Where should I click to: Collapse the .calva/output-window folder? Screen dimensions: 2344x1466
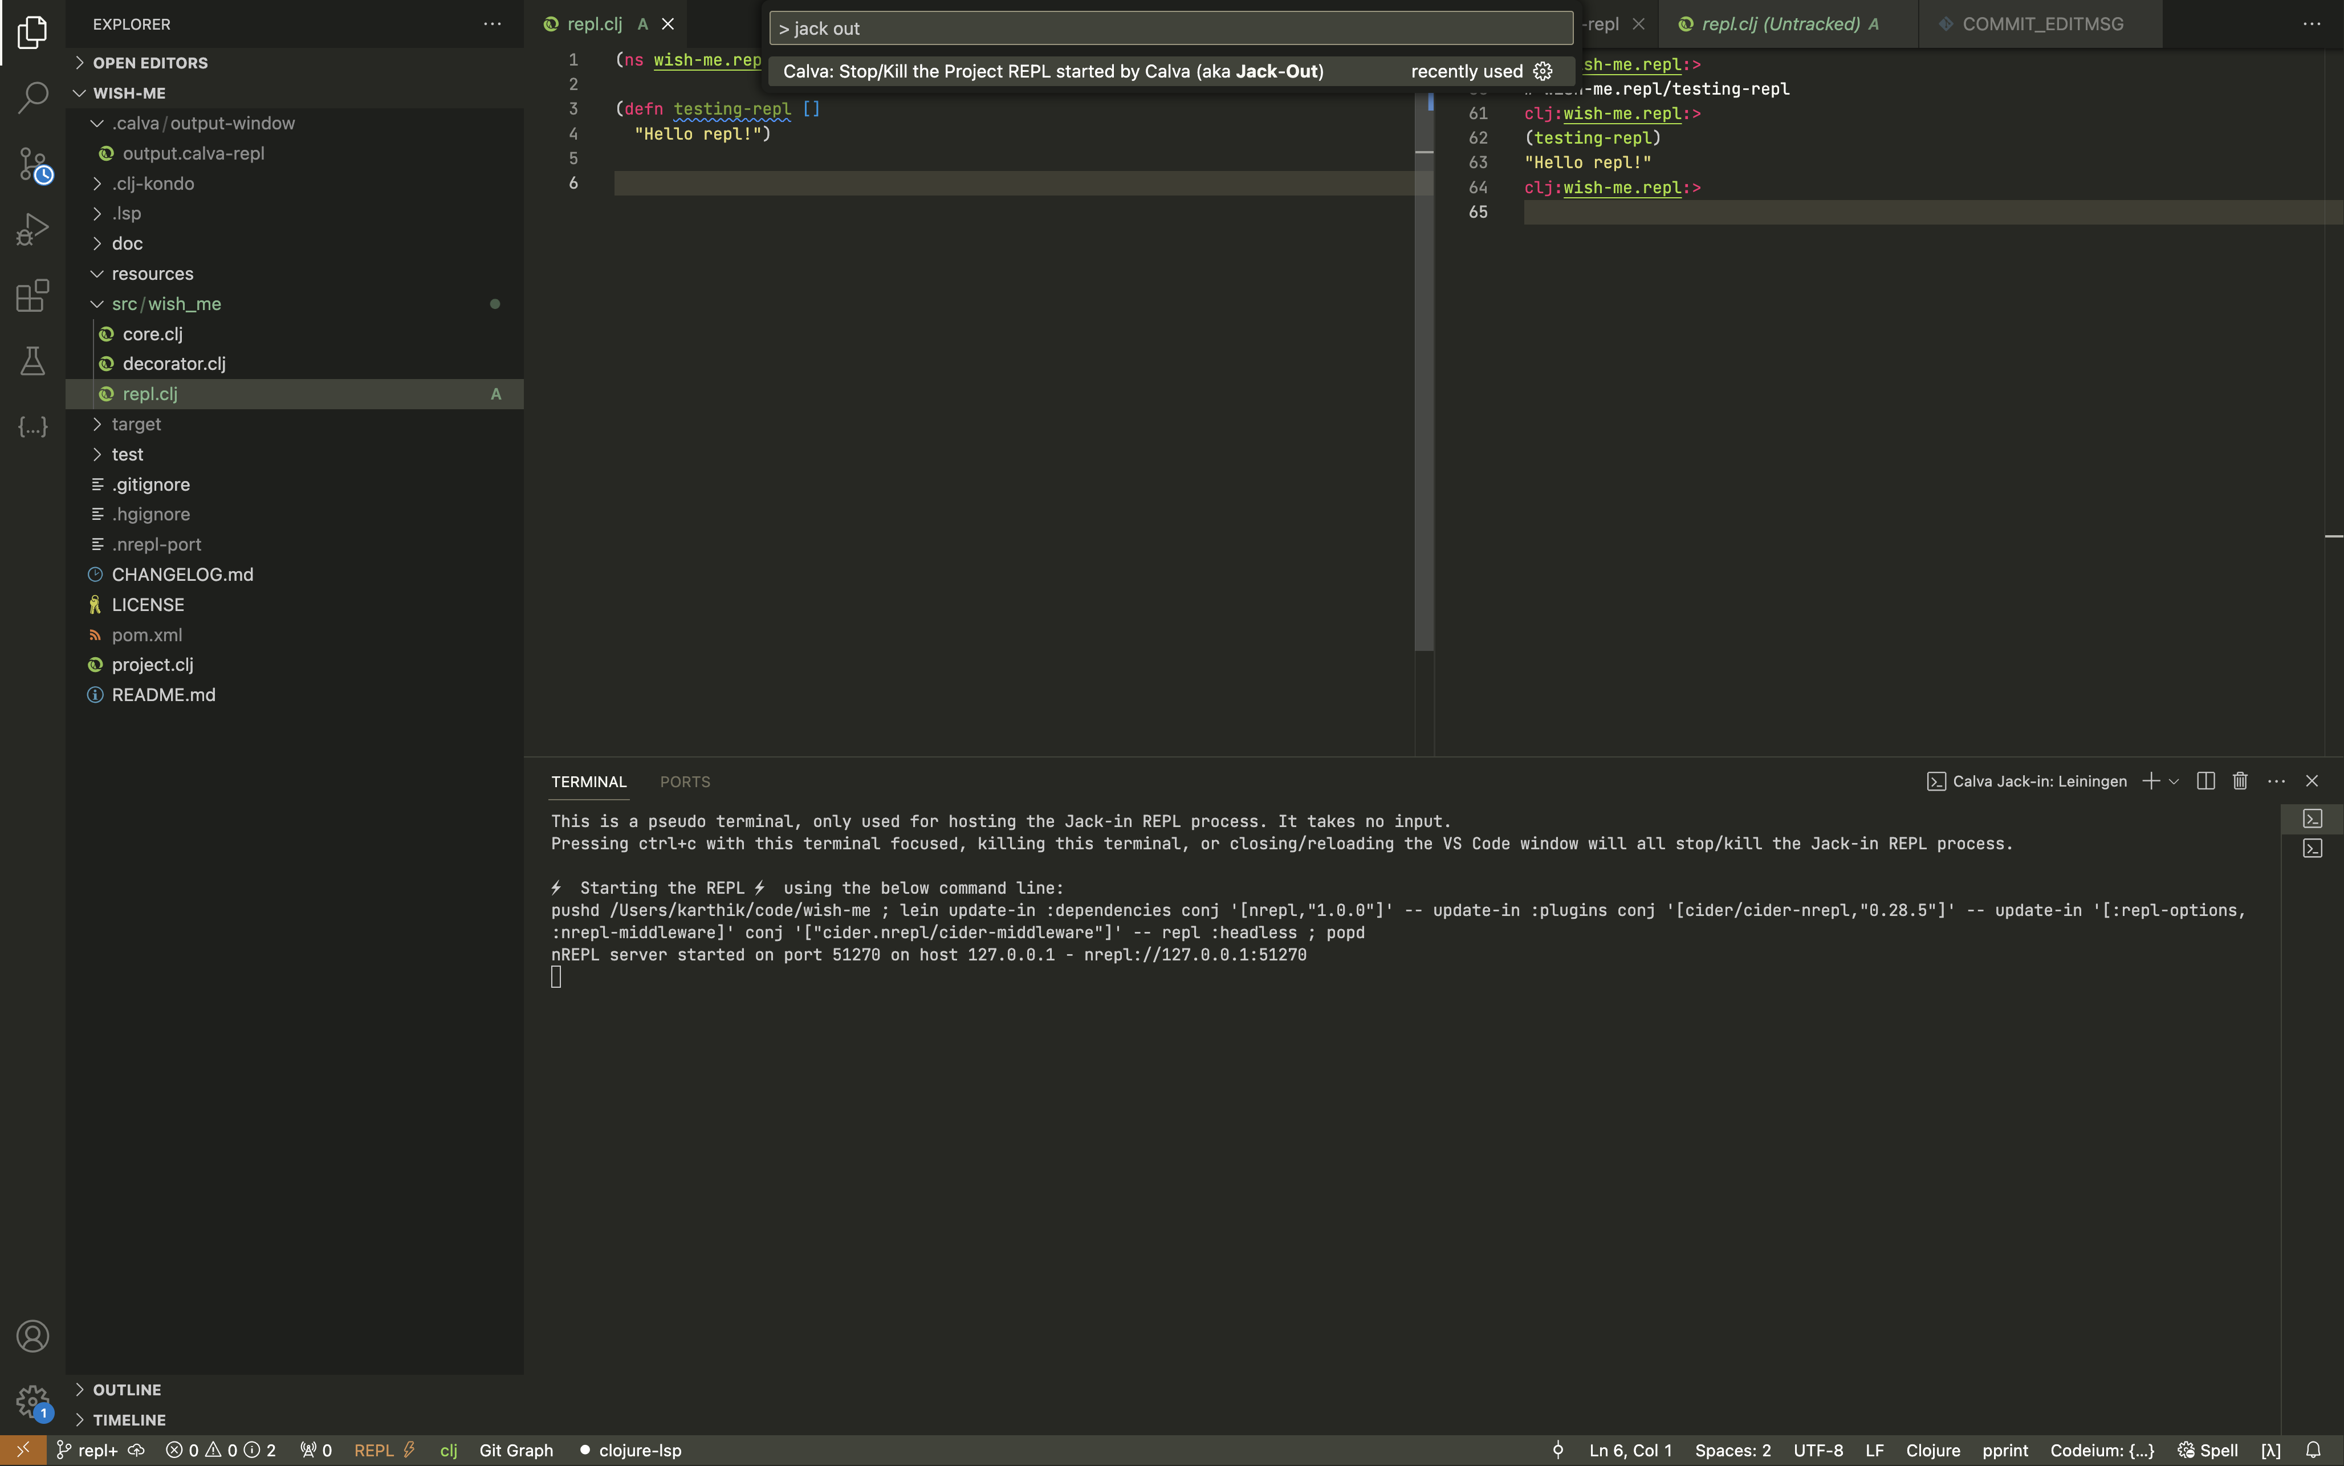[295, 123]
